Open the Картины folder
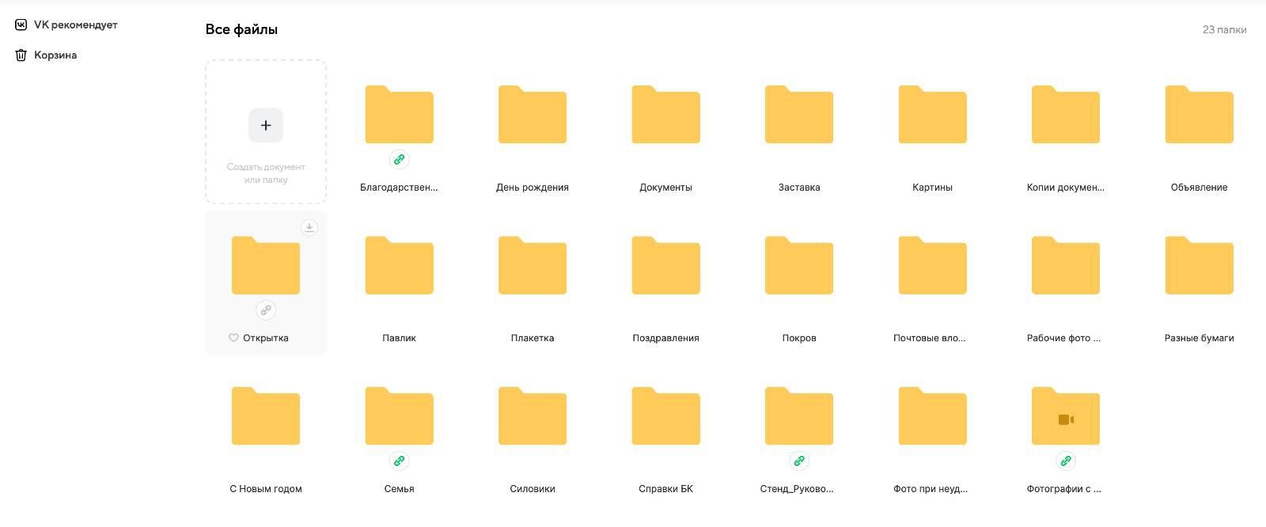Screen dimensions: 1266x527 [932, 116]
